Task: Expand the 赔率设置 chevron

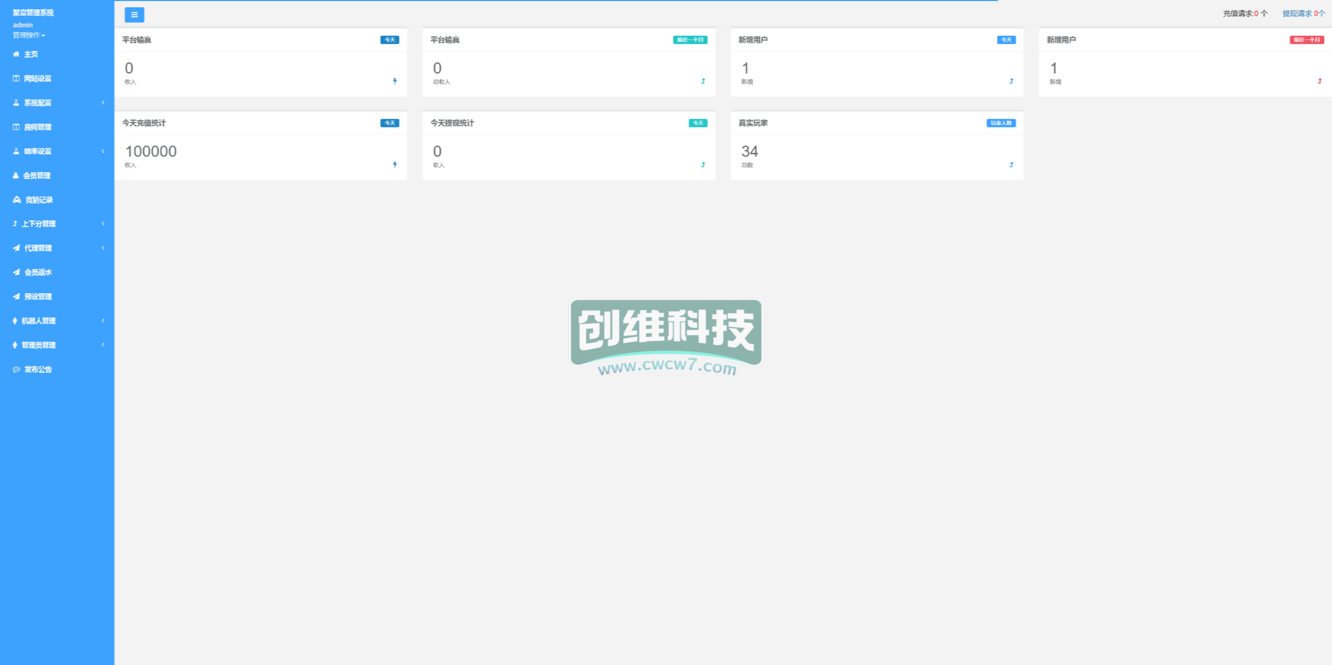Action: (x=103, y=151)
